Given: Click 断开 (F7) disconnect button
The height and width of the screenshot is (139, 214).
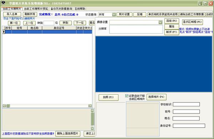Looking at the screenshot, I should point(172,32).
